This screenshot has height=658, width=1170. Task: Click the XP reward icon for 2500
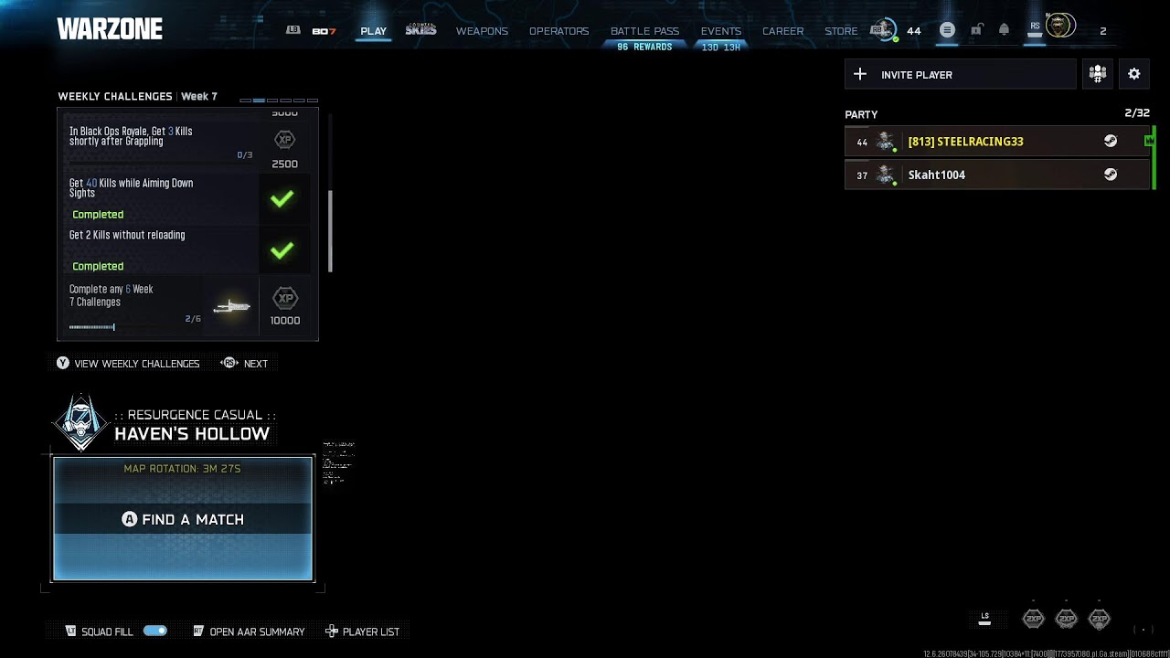284,140
